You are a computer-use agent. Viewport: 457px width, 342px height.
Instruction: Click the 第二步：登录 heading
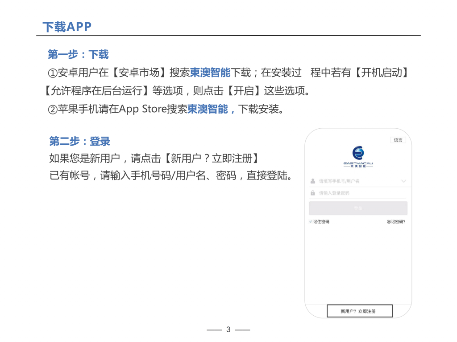click(79, 141)
